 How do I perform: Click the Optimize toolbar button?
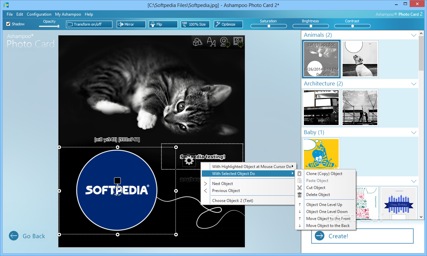click(x=228, y=24)
